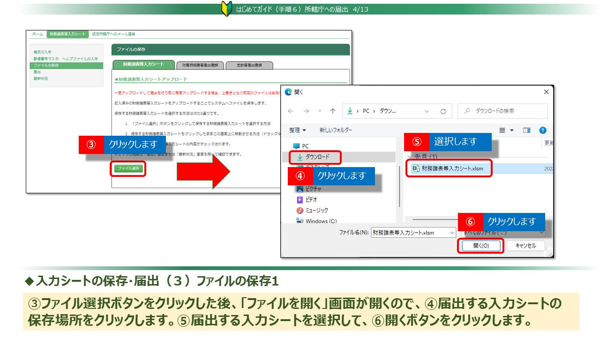
Task: Click the 開く(O) button
Action: point(481,246)
